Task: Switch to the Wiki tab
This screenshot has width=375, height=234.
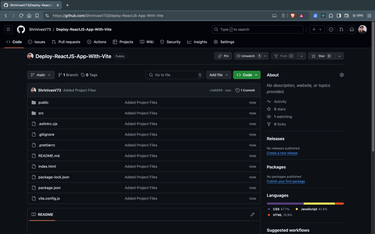Action: pyautogui.click(x=147, y=42)
